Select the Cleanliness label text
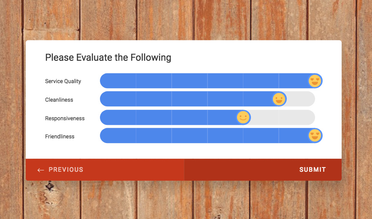The width and height of the screenshot is (372, 219). click(59, 100)
